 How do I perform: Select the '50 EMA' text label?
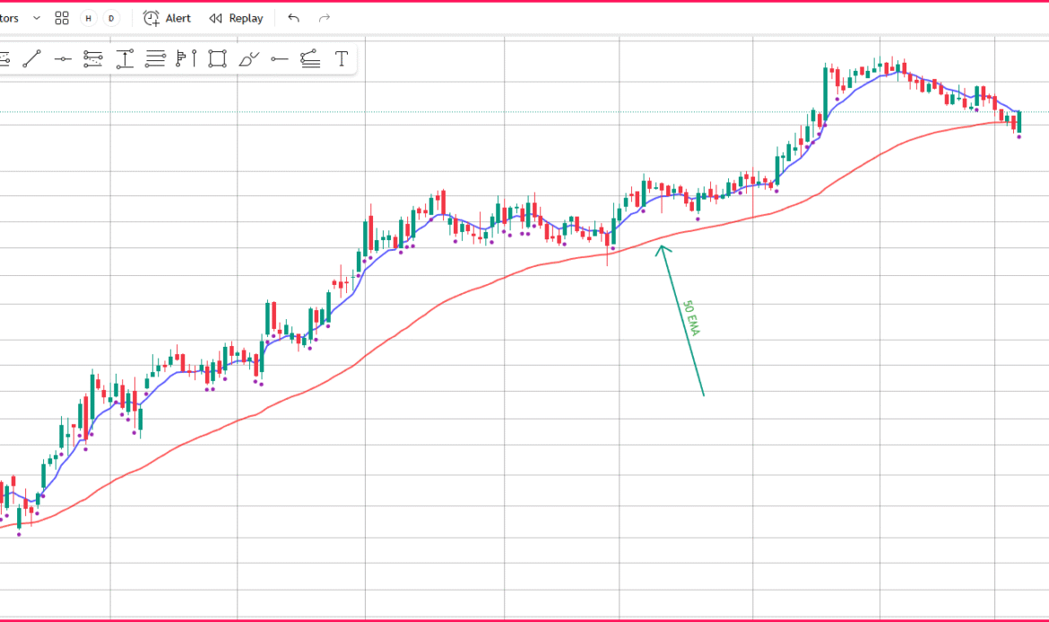(x=691, y=318)
